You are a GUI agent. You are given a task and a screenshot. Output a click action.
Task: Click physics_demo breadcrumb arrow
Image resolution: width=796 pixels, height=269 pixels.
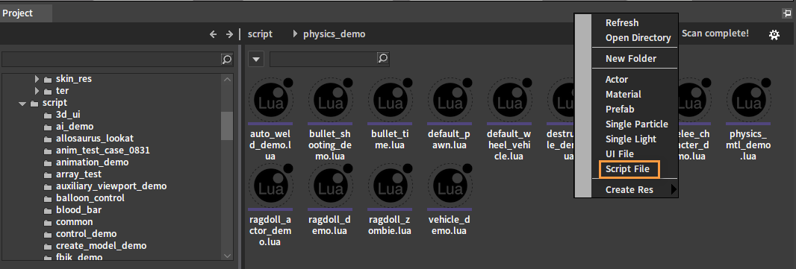click(x=296, y=34)
